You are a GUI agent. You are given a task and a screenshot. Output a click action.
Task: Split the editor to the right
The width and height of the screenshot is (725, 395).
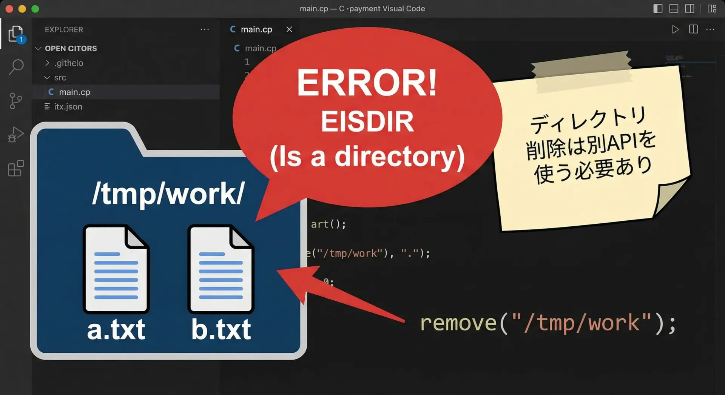[x=693, y=29]
